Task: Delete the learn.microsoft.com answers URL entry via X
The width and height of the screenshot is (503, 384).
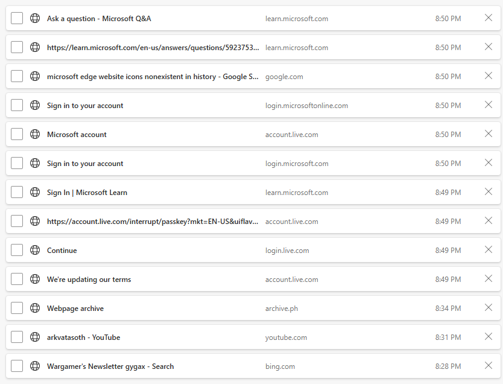Action: pos(489,46)
